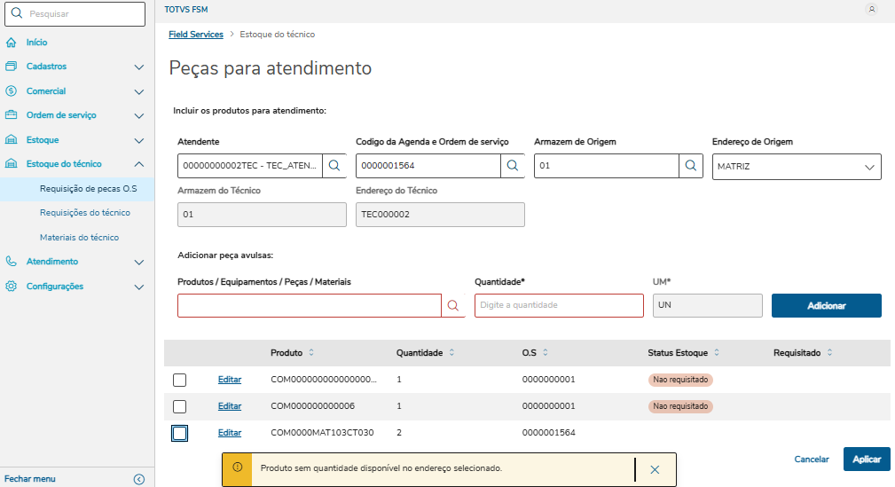Viewport: 895px width, 487px height.
Task: Sort the table by Produto column
Action: pos(311,353)
